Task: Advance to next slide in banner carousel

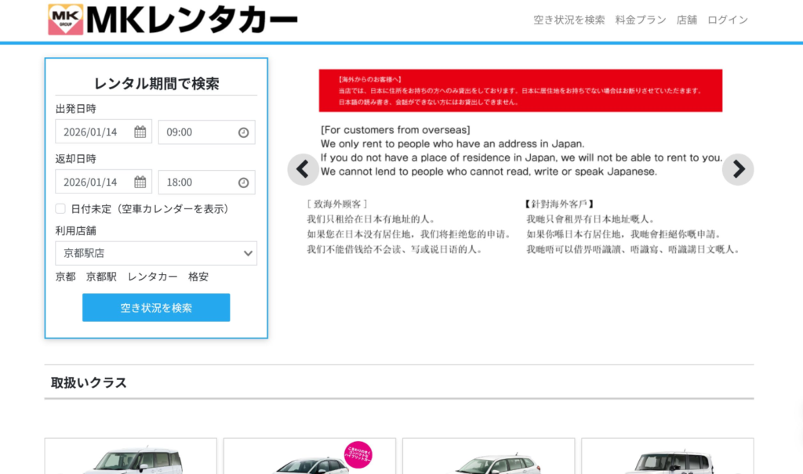Action: point(737,169)
